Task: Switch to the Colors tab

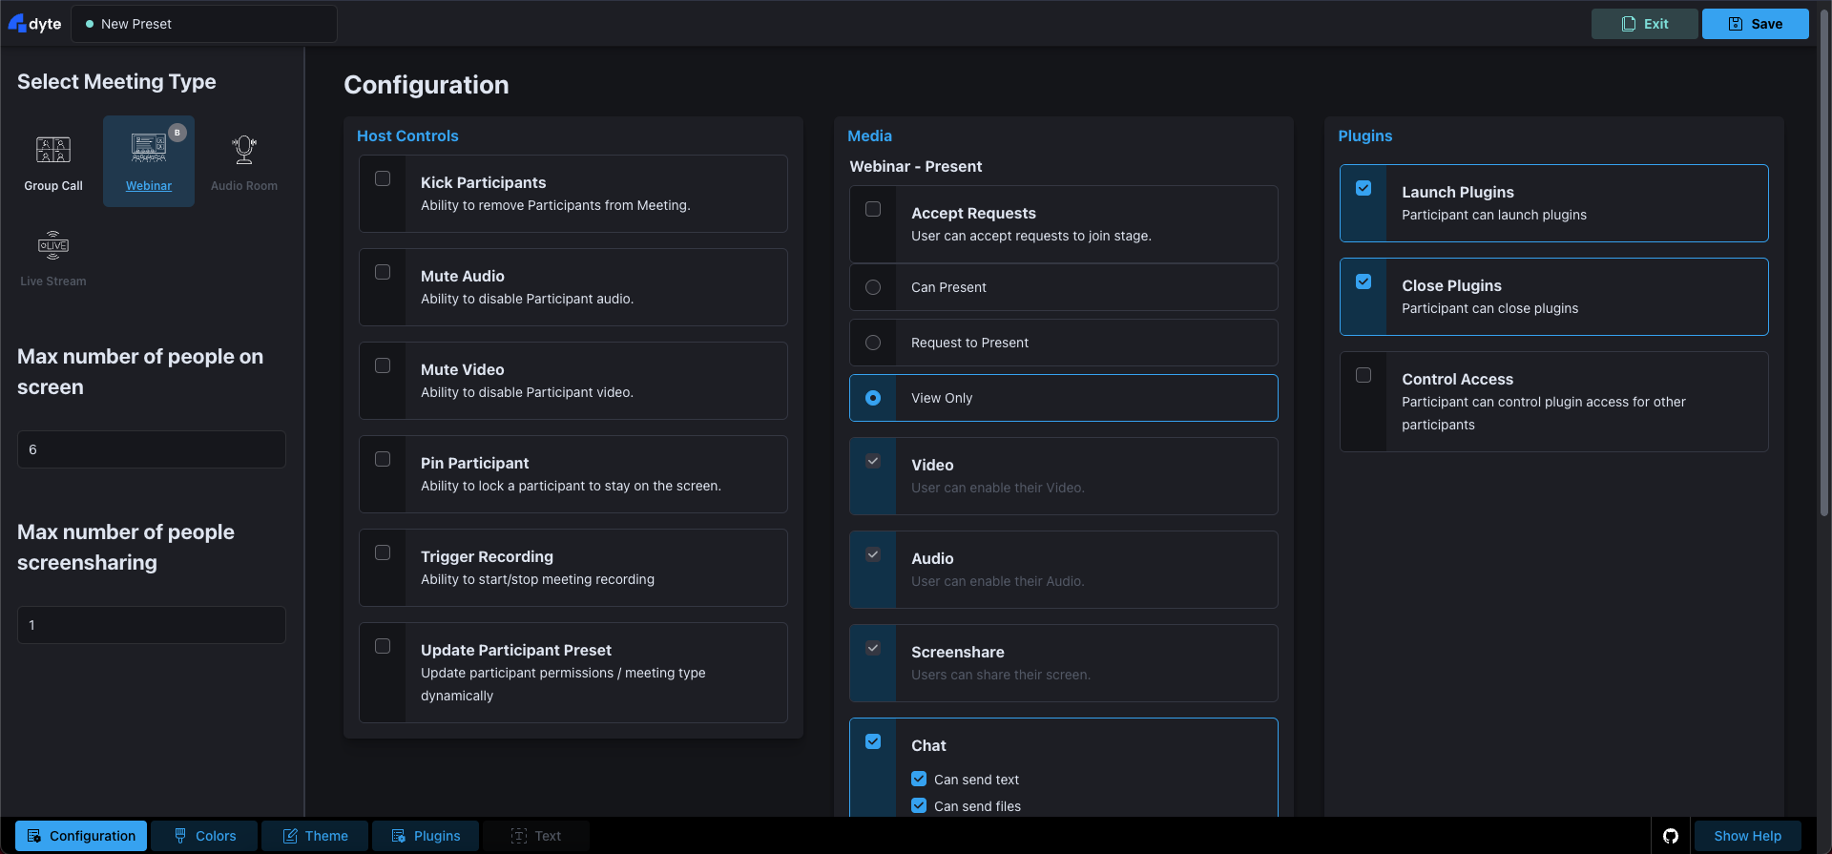Action: click(204, 836)
